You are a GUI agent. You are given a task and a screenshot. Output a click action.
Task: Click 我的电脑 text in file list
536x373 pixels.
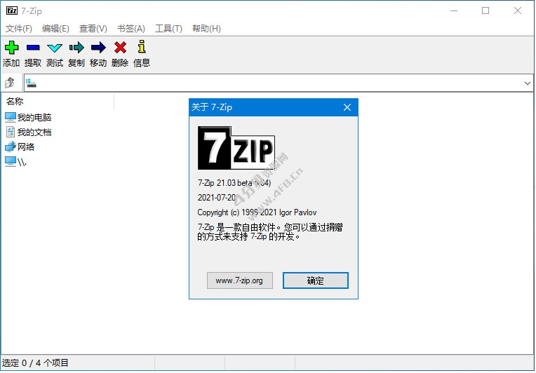pos(34,118)
